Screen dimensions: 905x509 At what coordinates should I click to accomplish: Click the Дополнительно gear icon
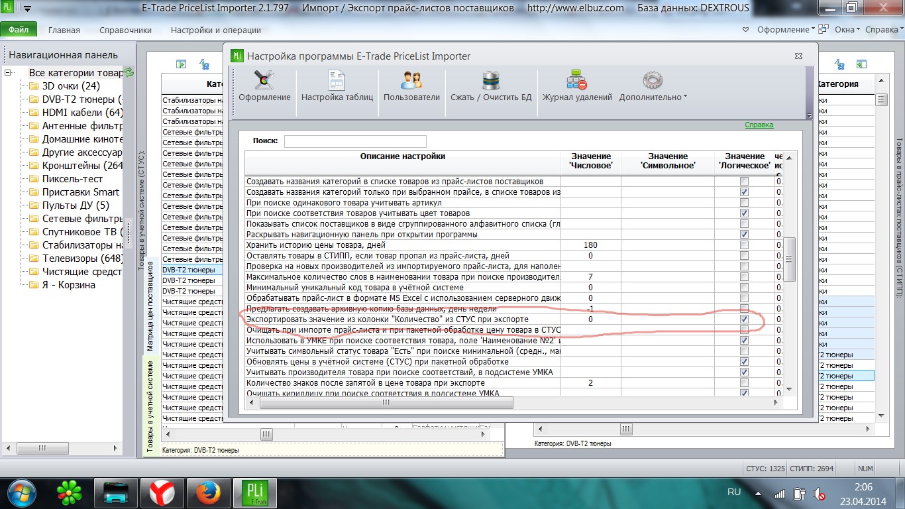click(x=653, y=80)
